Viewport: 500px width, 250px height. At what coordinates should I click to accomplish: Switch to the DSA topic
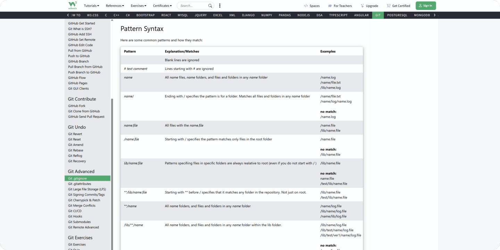(x=319, y=15)
